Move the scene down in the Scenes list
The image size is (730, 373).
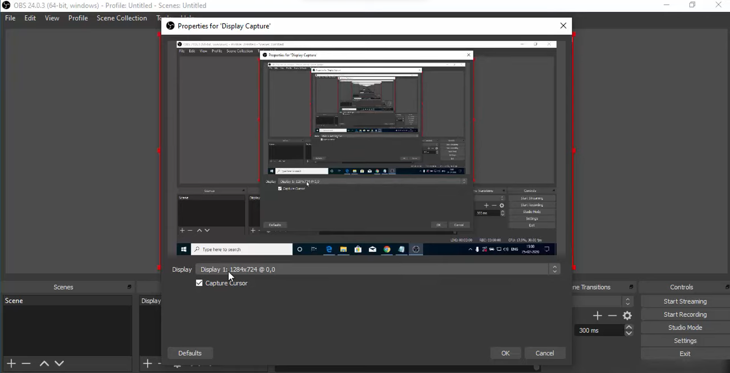pyautogui.click(x=59, y=363)
